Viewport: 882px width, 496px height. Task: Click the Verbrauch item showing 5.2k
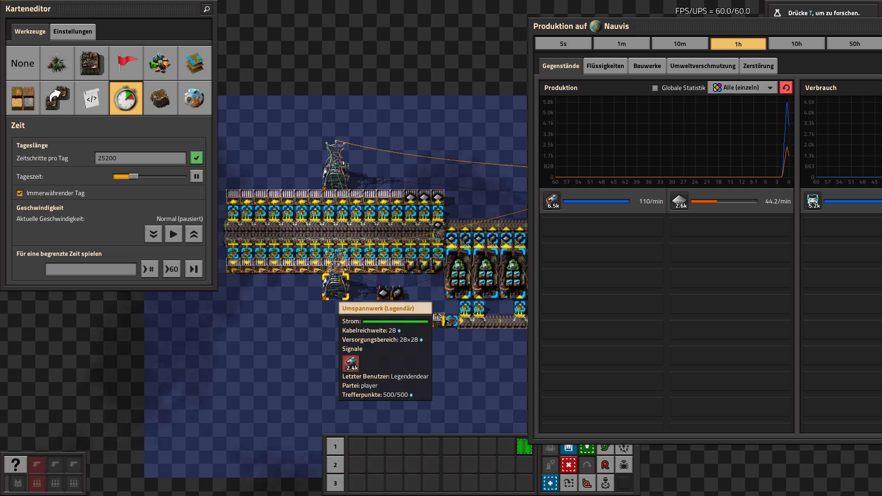coord(813,201)
